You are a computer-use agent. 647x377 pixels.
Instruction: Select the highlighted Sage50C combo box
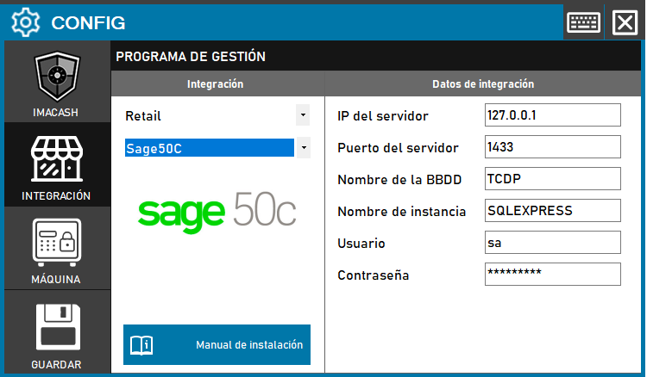click(x=208, y=148)
